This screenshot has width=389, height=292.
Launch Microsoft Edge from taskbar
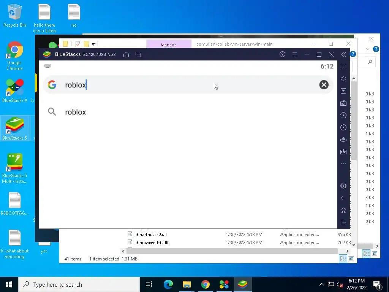click(x=168, y=284)
